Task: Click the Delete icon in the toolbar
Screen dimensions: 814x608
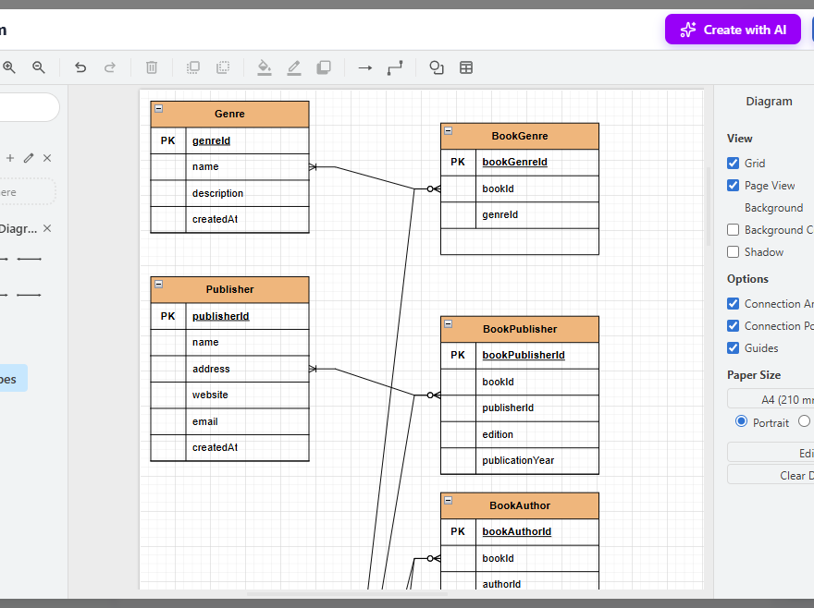Action: click(152, 67)
